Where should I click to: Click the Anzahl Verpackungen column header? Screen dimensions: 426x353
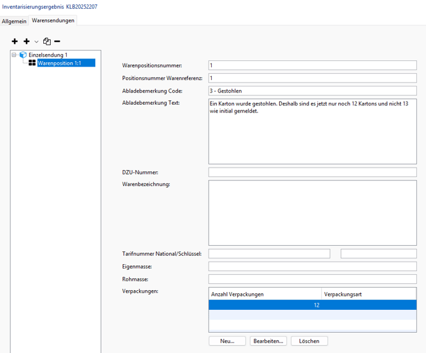(x=265, y=294)
